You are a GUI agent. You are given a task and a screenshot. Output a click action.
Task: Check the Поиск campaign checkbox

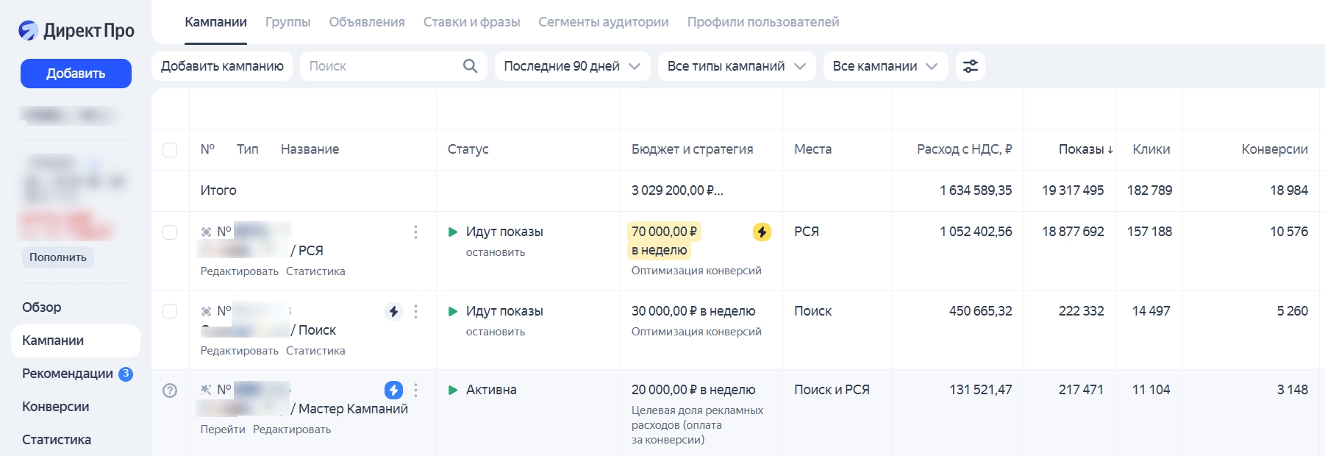(170, 311)
